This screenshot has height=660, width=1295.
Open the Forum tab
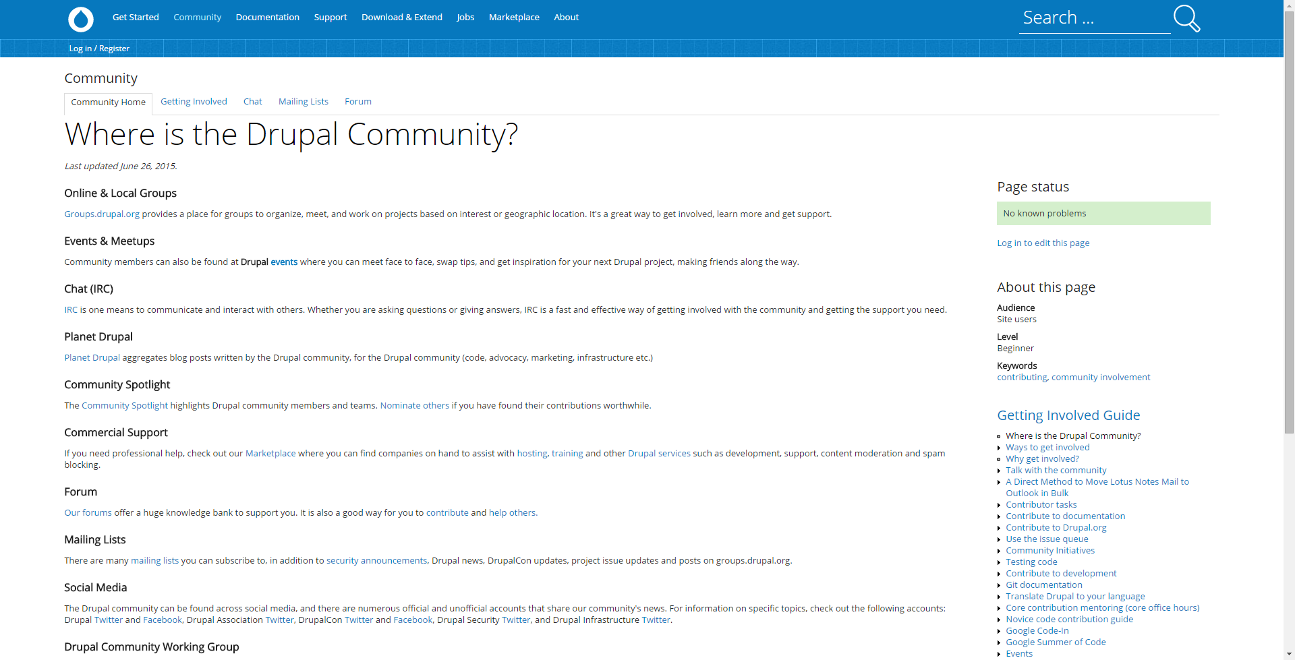(x=357, y=101)
